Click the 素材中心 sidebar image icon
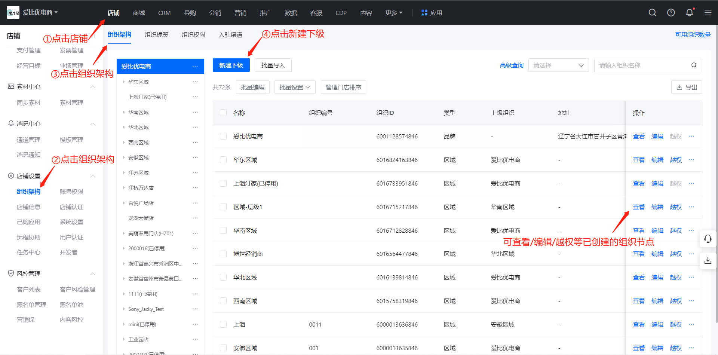 coord(11,86)
